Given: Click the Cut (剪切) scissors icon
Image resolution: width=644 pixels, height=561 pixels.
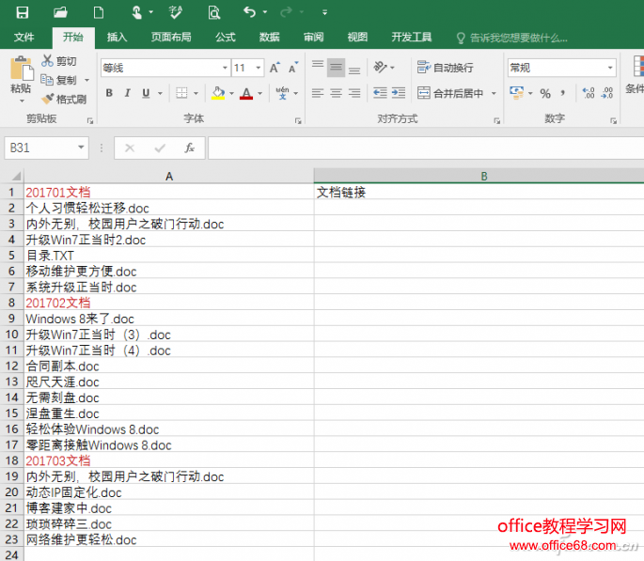Looking at the screenshot, I should [47, 61].
